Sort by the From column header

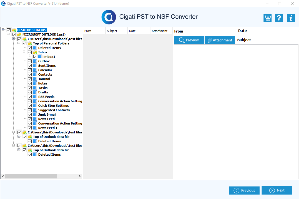[94, 31]
